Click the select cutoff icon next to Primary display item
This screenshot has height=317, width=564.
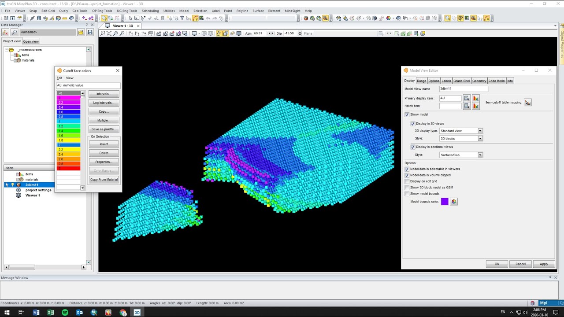click(x=467, y=98)
